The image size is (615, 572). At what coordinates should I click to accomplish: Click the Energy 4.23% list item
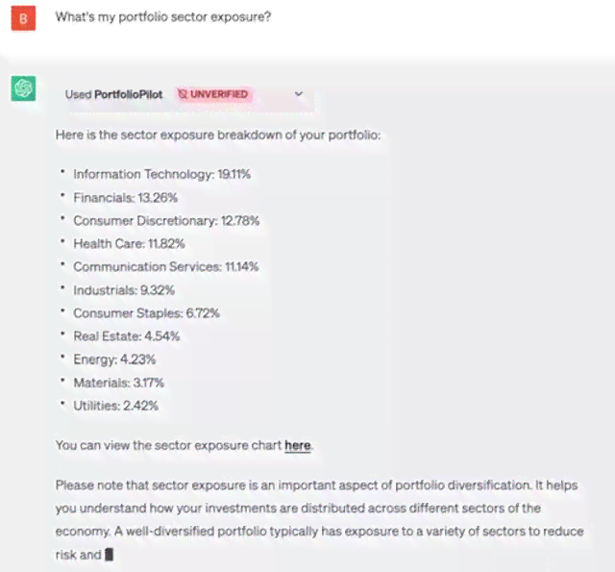point(114,360)
